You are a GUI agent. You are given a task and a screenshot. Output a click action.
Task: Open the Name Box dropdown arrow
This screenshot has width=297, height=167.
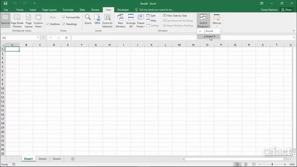pyautogui.click(x=38, y=38)
